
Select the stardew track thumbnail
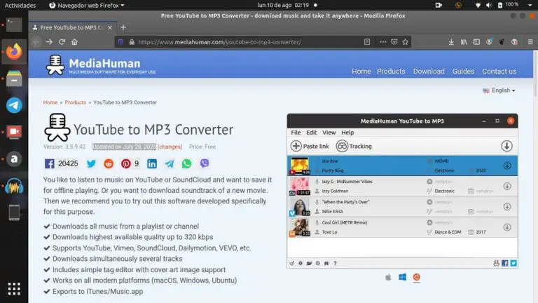300,166
